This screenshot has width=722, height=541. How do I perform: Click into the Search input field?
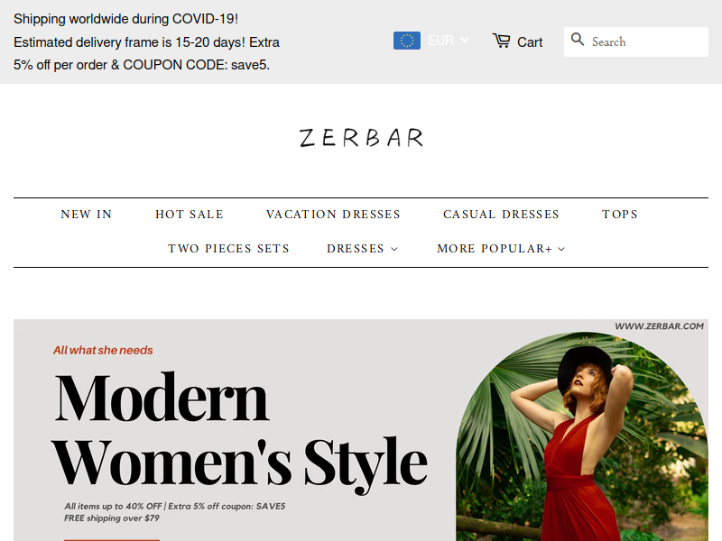click(x=636, y=41)
